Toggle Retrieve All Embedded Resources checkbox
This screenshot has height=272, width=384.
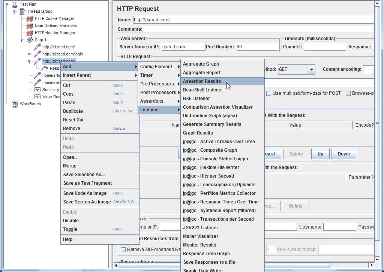coord(123,250)
